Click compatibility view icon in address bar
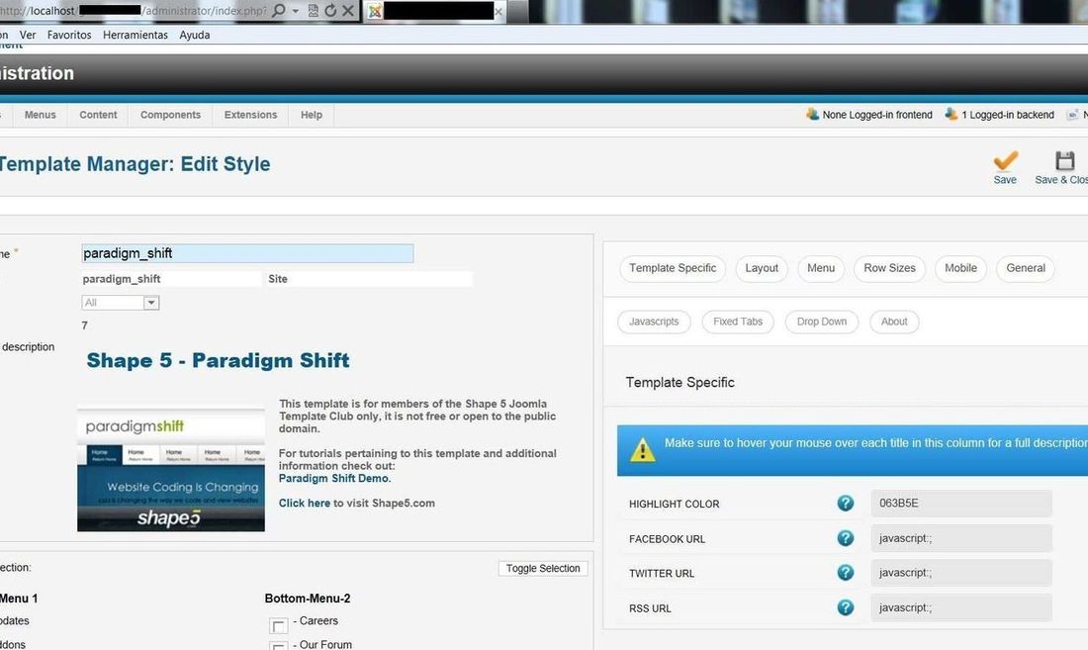 tap(313, 11)
